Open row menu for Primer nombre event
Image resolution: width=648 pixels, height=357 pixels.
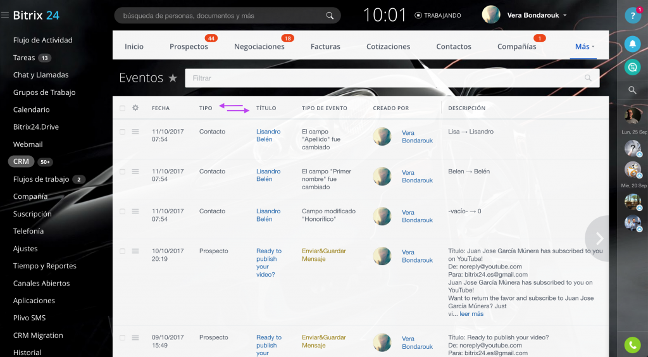click(x=135, y=172)
